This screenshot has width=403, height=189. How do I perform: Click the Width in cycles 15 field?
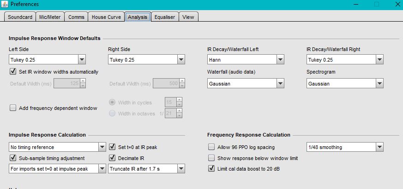coord(170,102)
